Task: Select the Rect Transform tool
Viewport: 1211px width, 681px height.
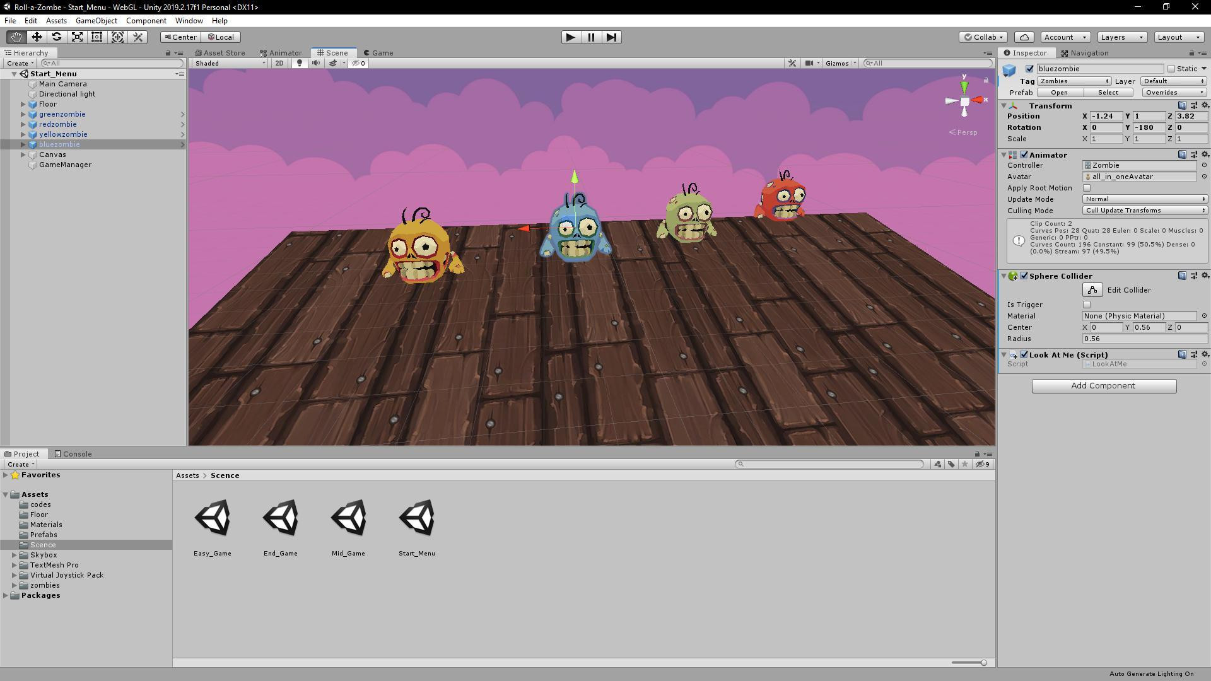Action: 97,37
